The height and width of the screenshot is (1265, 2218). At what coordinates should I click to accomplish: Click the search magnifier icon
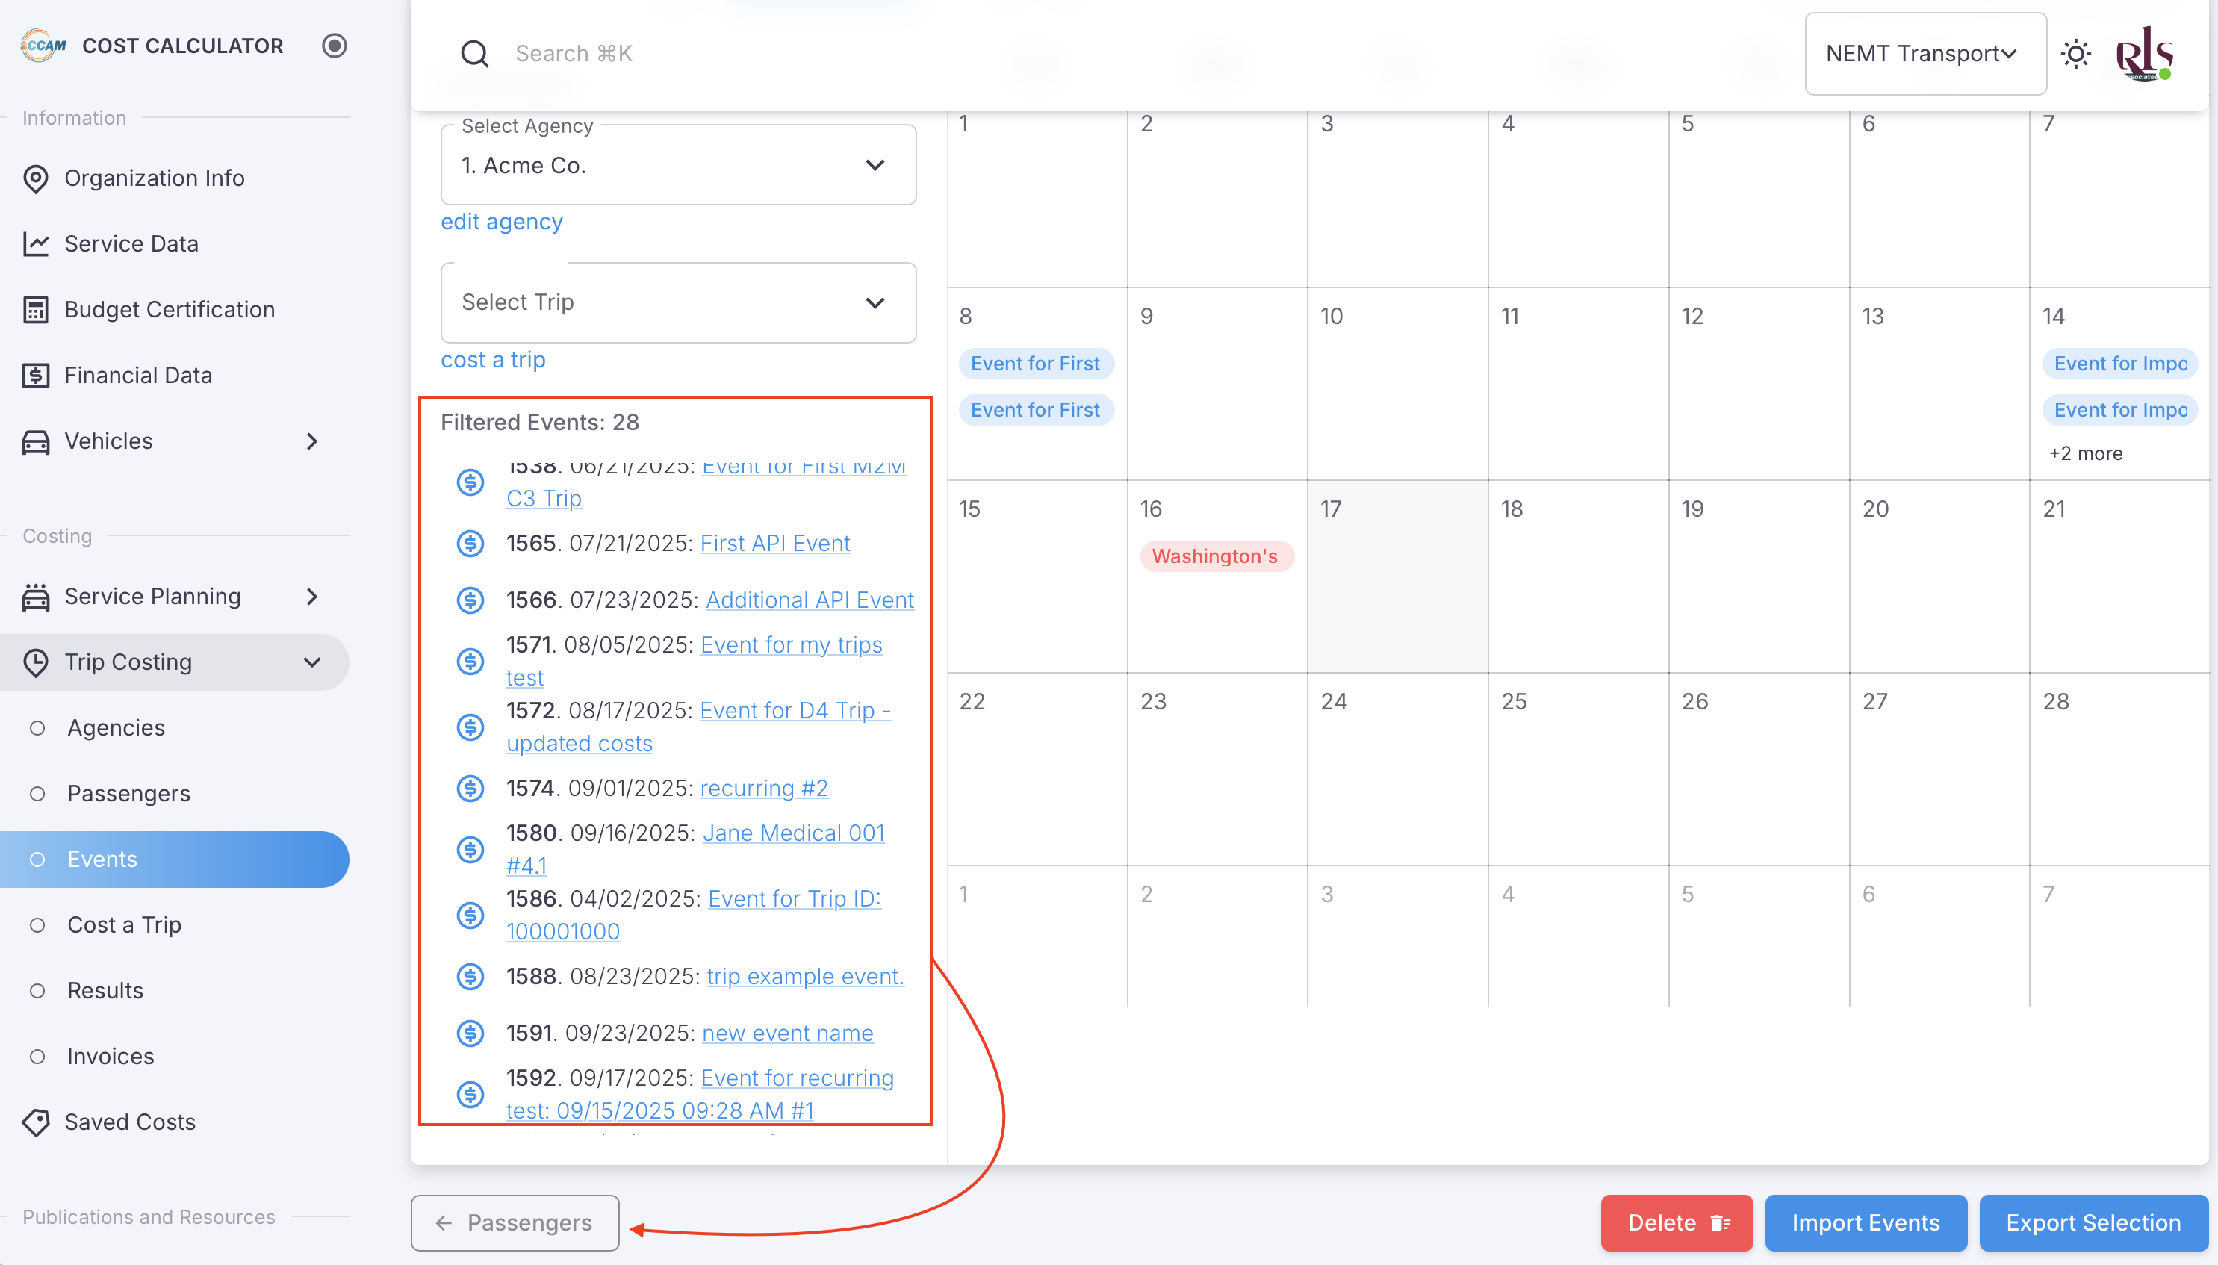(x=474, y=54)
